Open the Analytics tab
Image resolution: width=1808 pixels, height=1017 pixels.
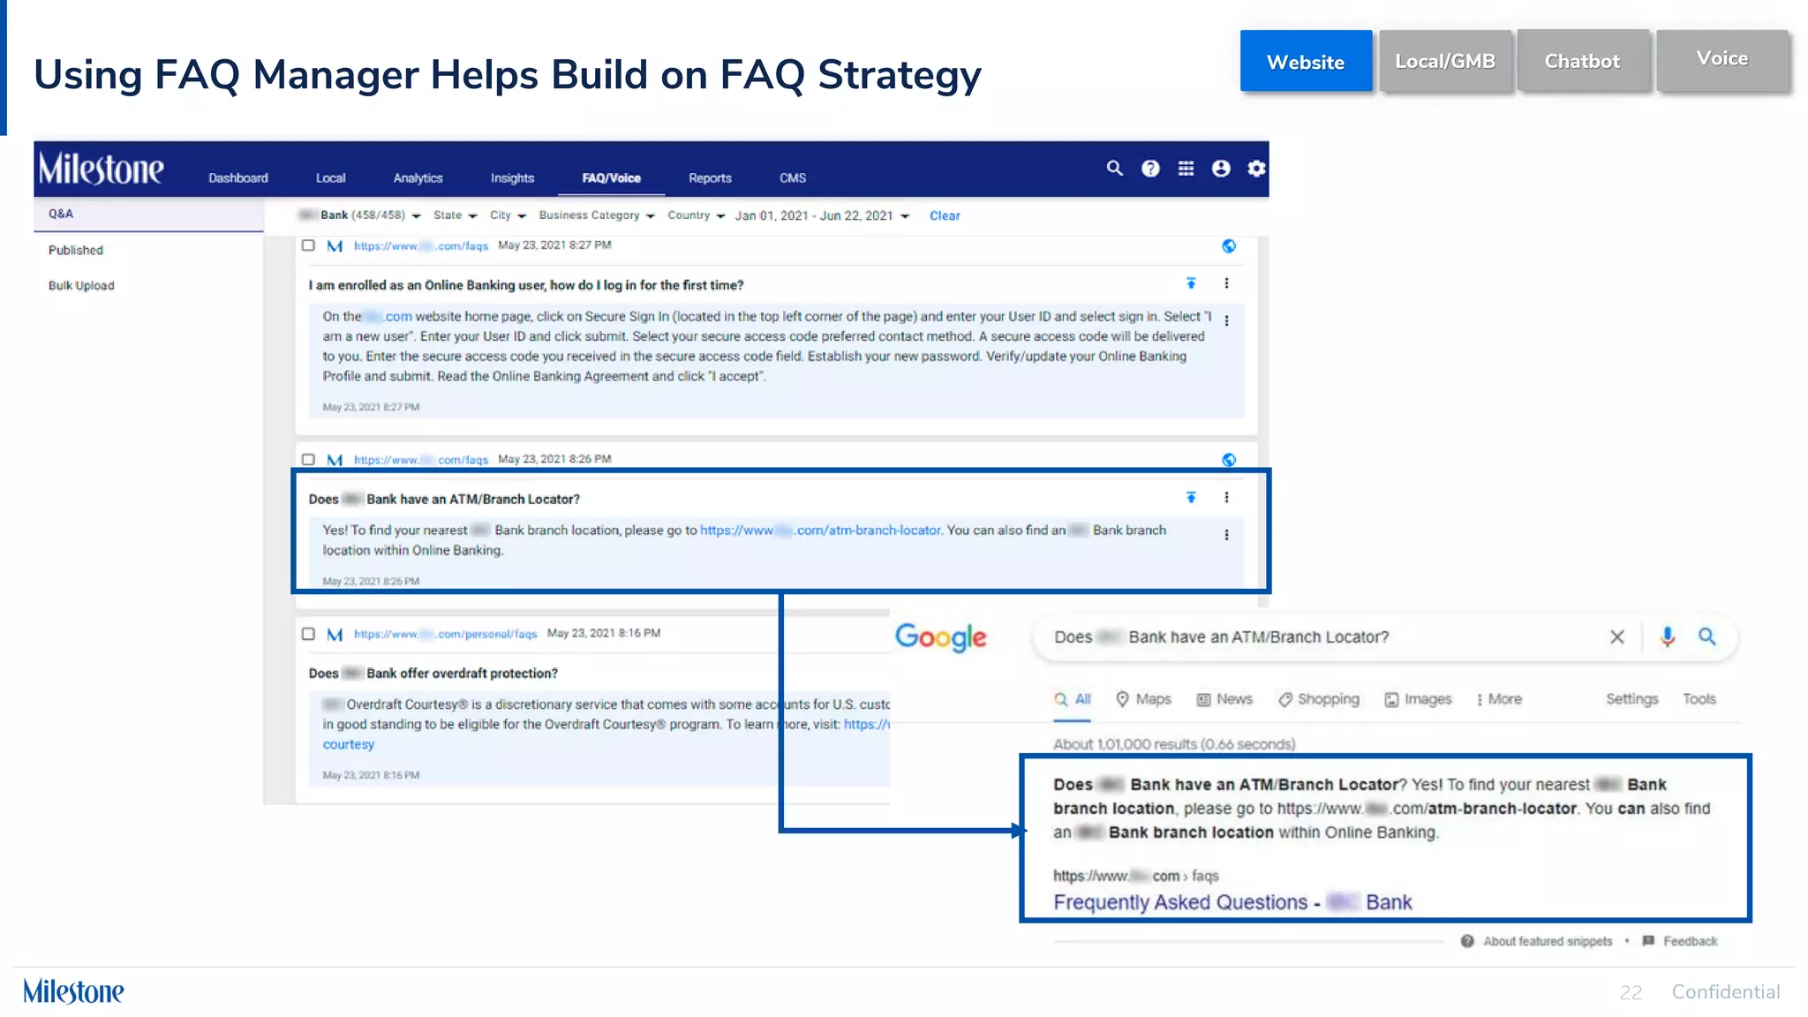pyautogui.click(x=418, y=177)
